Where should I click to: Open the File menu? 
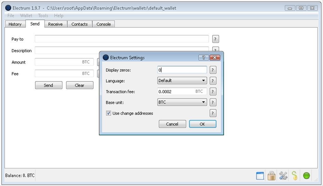tap(11, 16)
